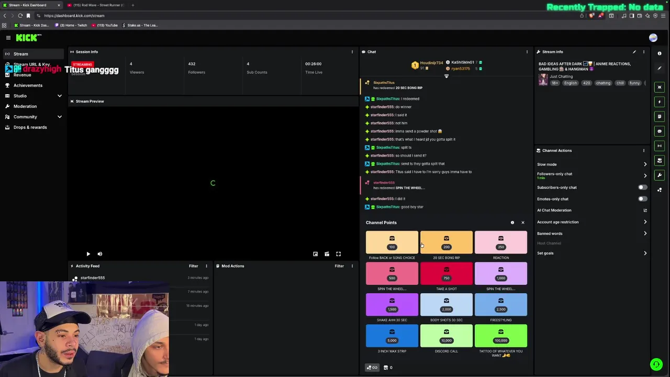Mute the stream preview audio
Viewport: 670px width, 377px height.
[99, 254]
